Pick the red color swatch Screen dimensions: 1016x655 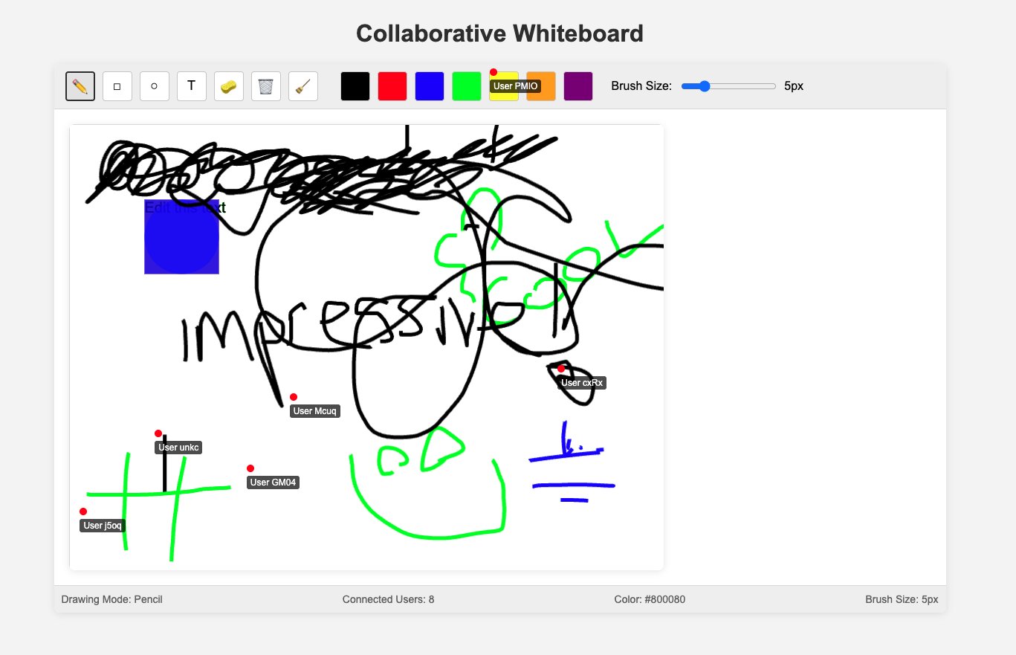pyautogui.click(x=392, y=86)
